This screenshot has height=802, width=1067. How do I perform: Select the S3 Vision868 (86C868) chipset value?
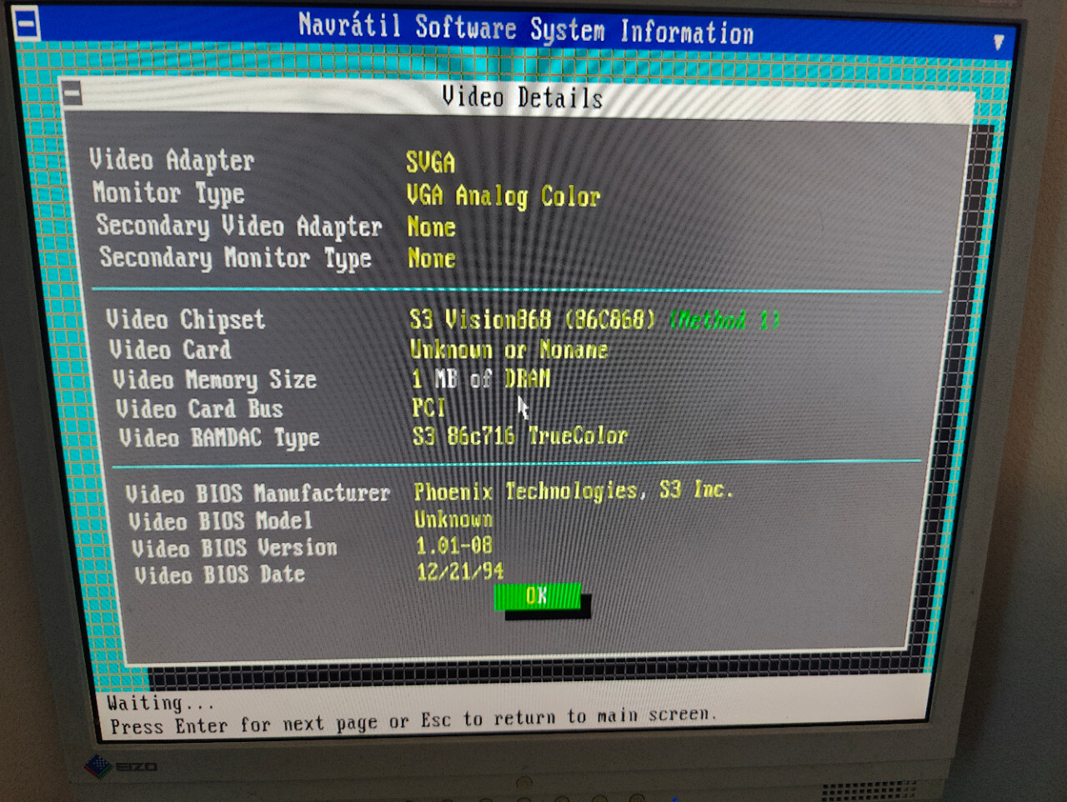[x=533, y=319]
